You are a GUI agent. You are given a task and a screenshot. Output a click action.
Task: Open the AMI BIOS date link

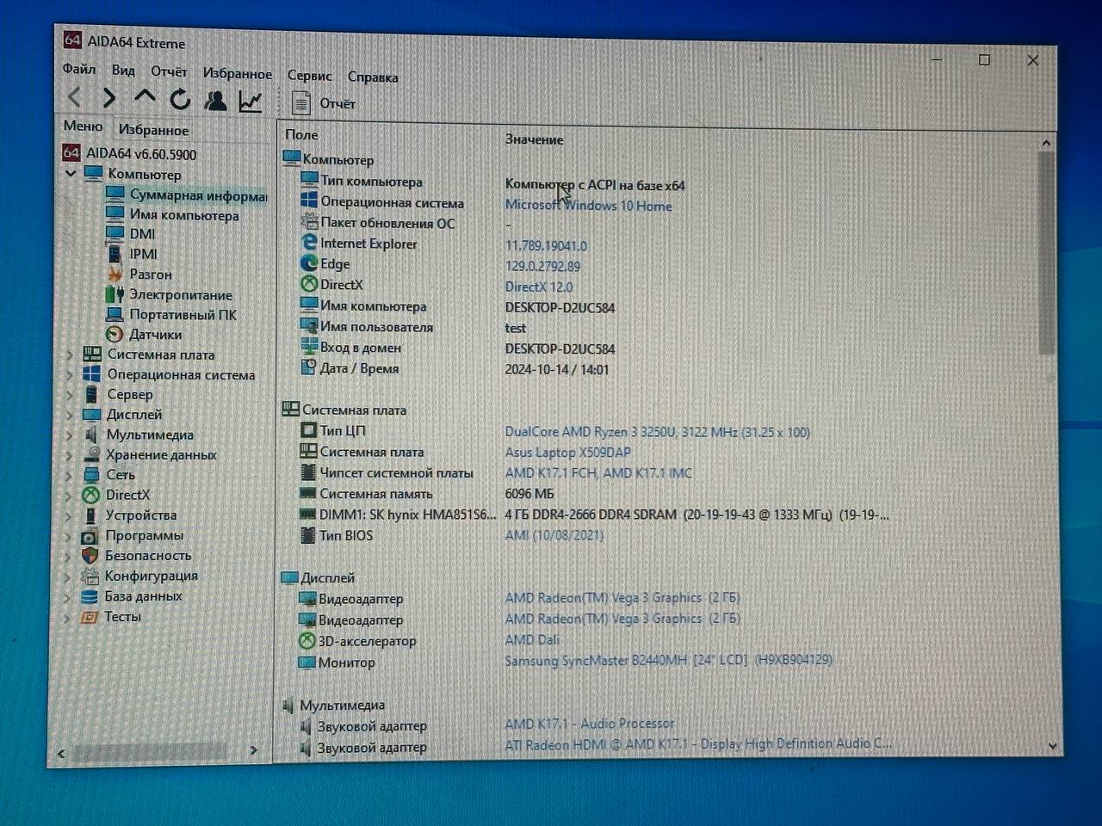554,535
